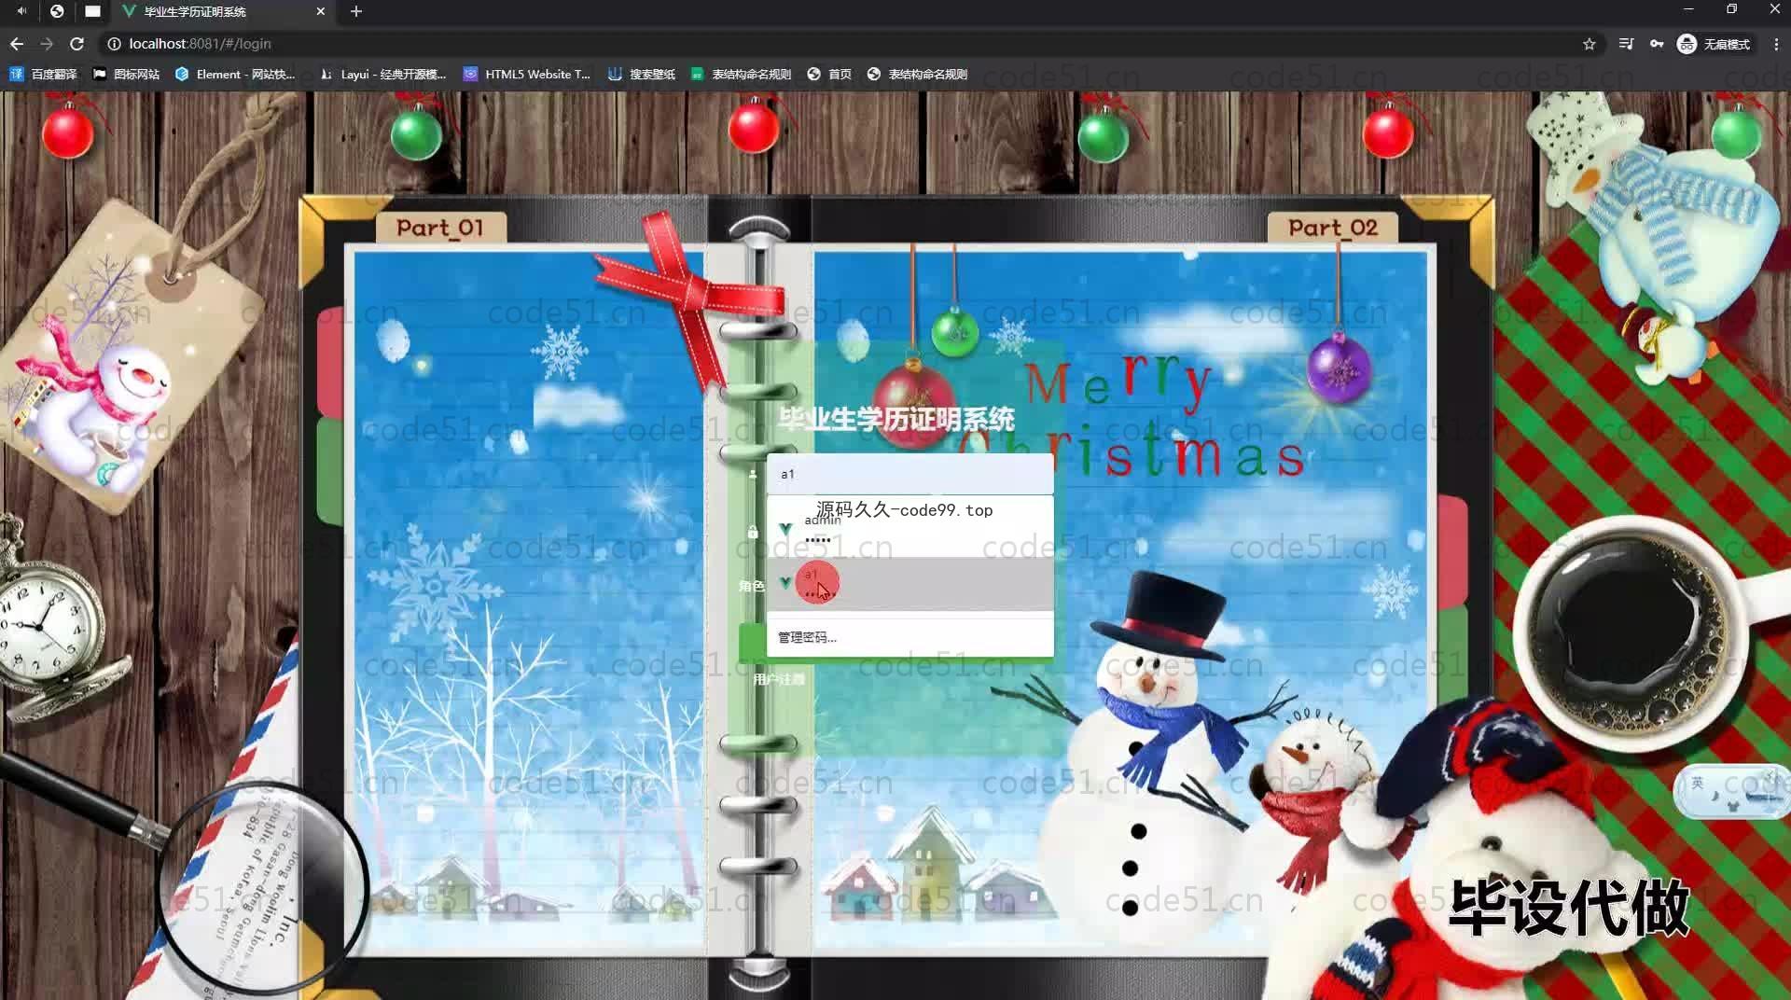Image resolution: width=1791 pixels, height=1000 pixels.
Task: Open the 图标网站 bookmark
Action: pos(126,74)
